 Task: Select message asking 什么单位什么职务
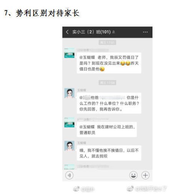[x=109, y=103]
